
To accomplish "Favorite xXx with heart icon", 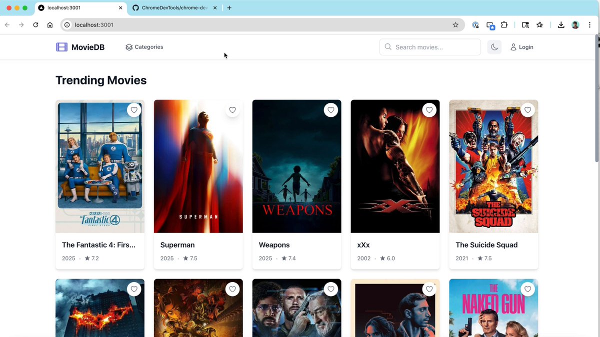I will coord(429,110).
